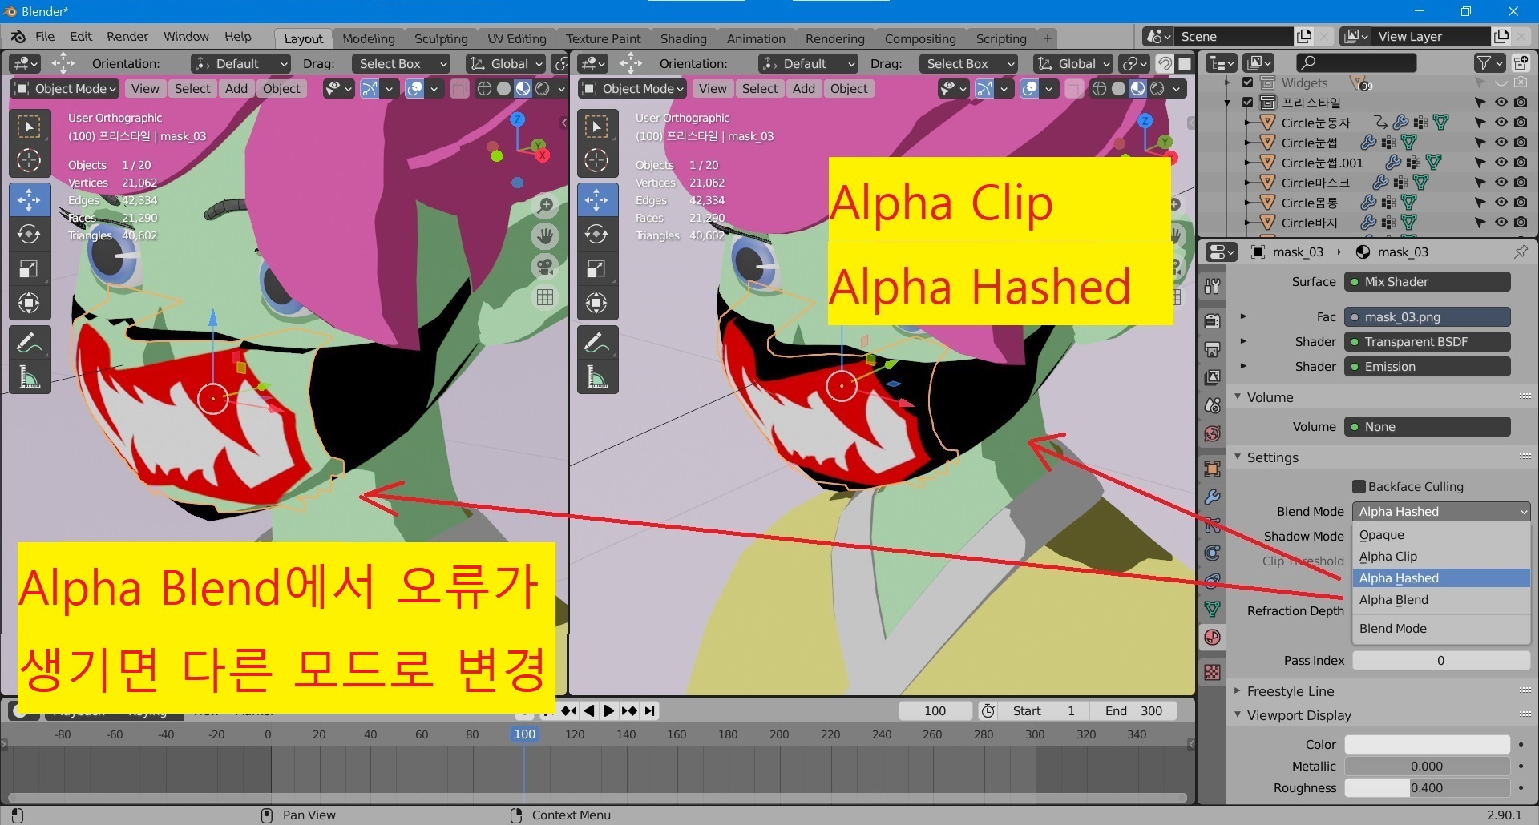1539x825 pixels.
Task: Open the Scene properties tab
Action: click(x=1212, y=405)
